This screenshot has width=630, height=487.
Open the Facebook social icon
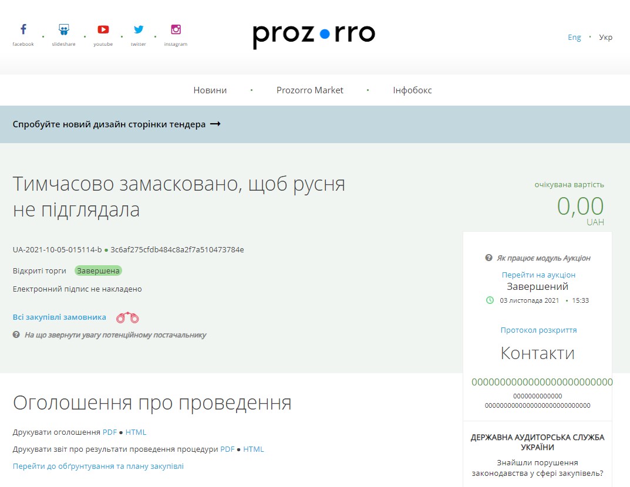[x=23, y=30]
